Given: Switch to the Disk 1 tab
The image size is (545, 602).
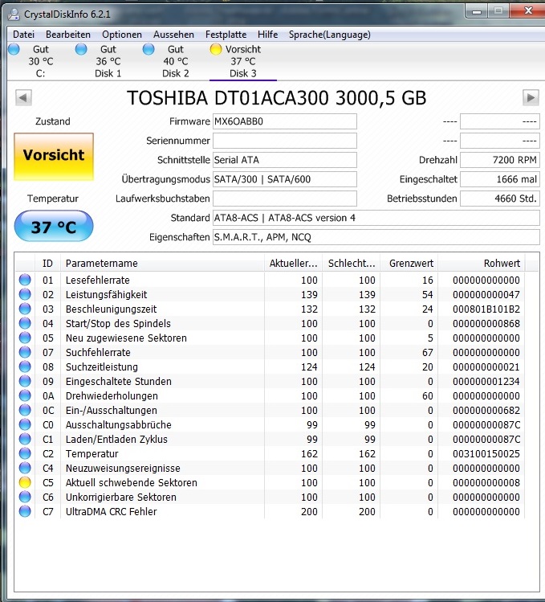Looking at the screenshot, I should [108, 61].
